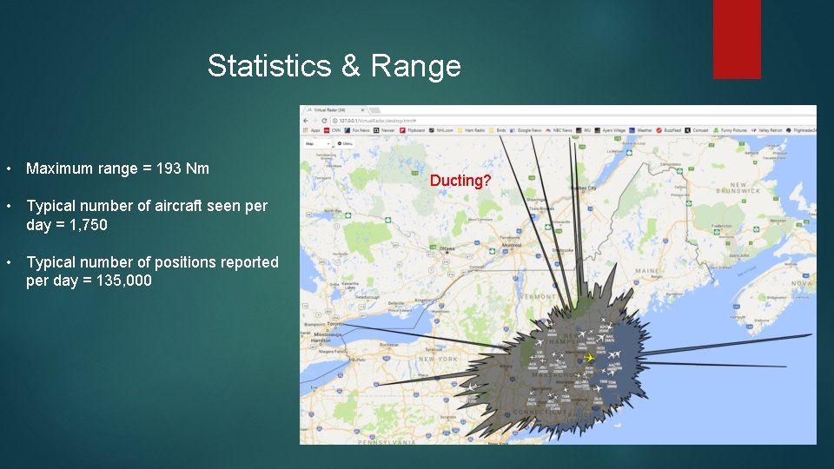Open the BuzzFeed bookmark
The width and height of the screenshot is (834, 469).
click(x=669, y=130)
